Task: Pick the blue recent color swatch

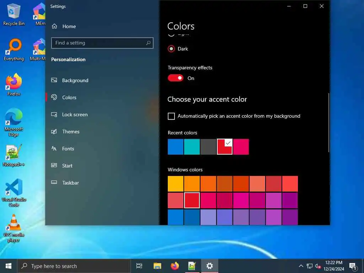Action: tap(176, 147)
